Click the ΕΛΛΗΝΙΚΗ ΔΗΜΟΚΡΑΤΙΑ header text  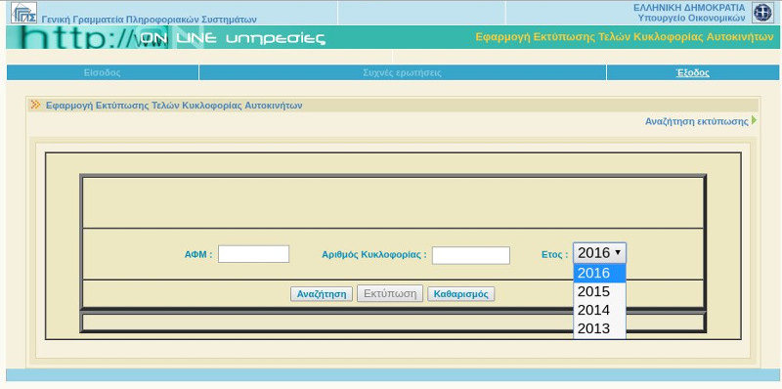click(689, 8)
